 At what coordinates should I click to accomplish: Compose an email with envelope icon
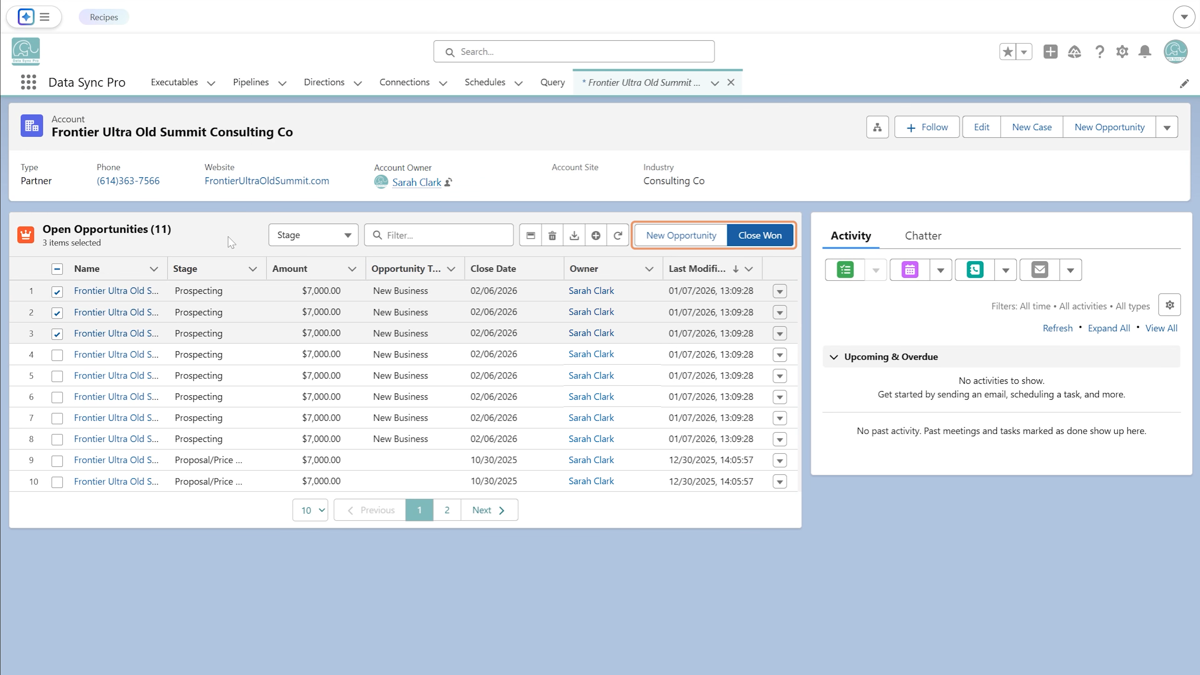(x=1039, y=270)
